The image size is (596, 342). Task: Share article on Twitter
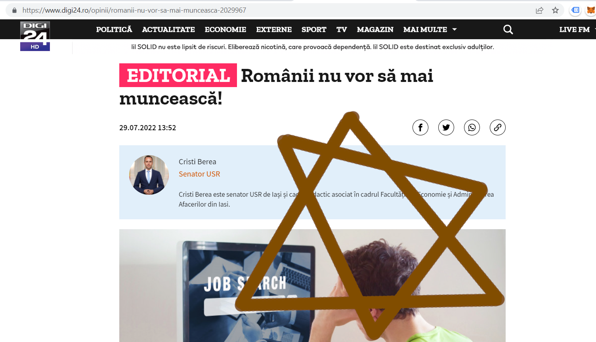(x=446, y=127)
